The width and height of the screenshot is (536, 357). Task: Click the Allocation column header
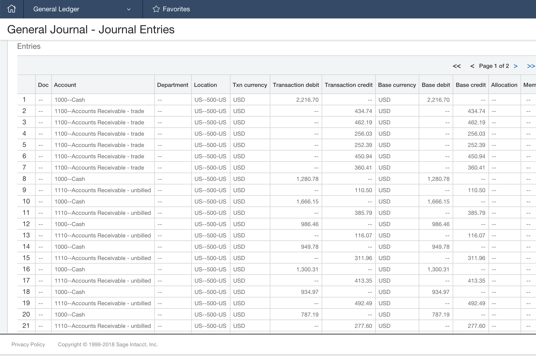point(504,85)
